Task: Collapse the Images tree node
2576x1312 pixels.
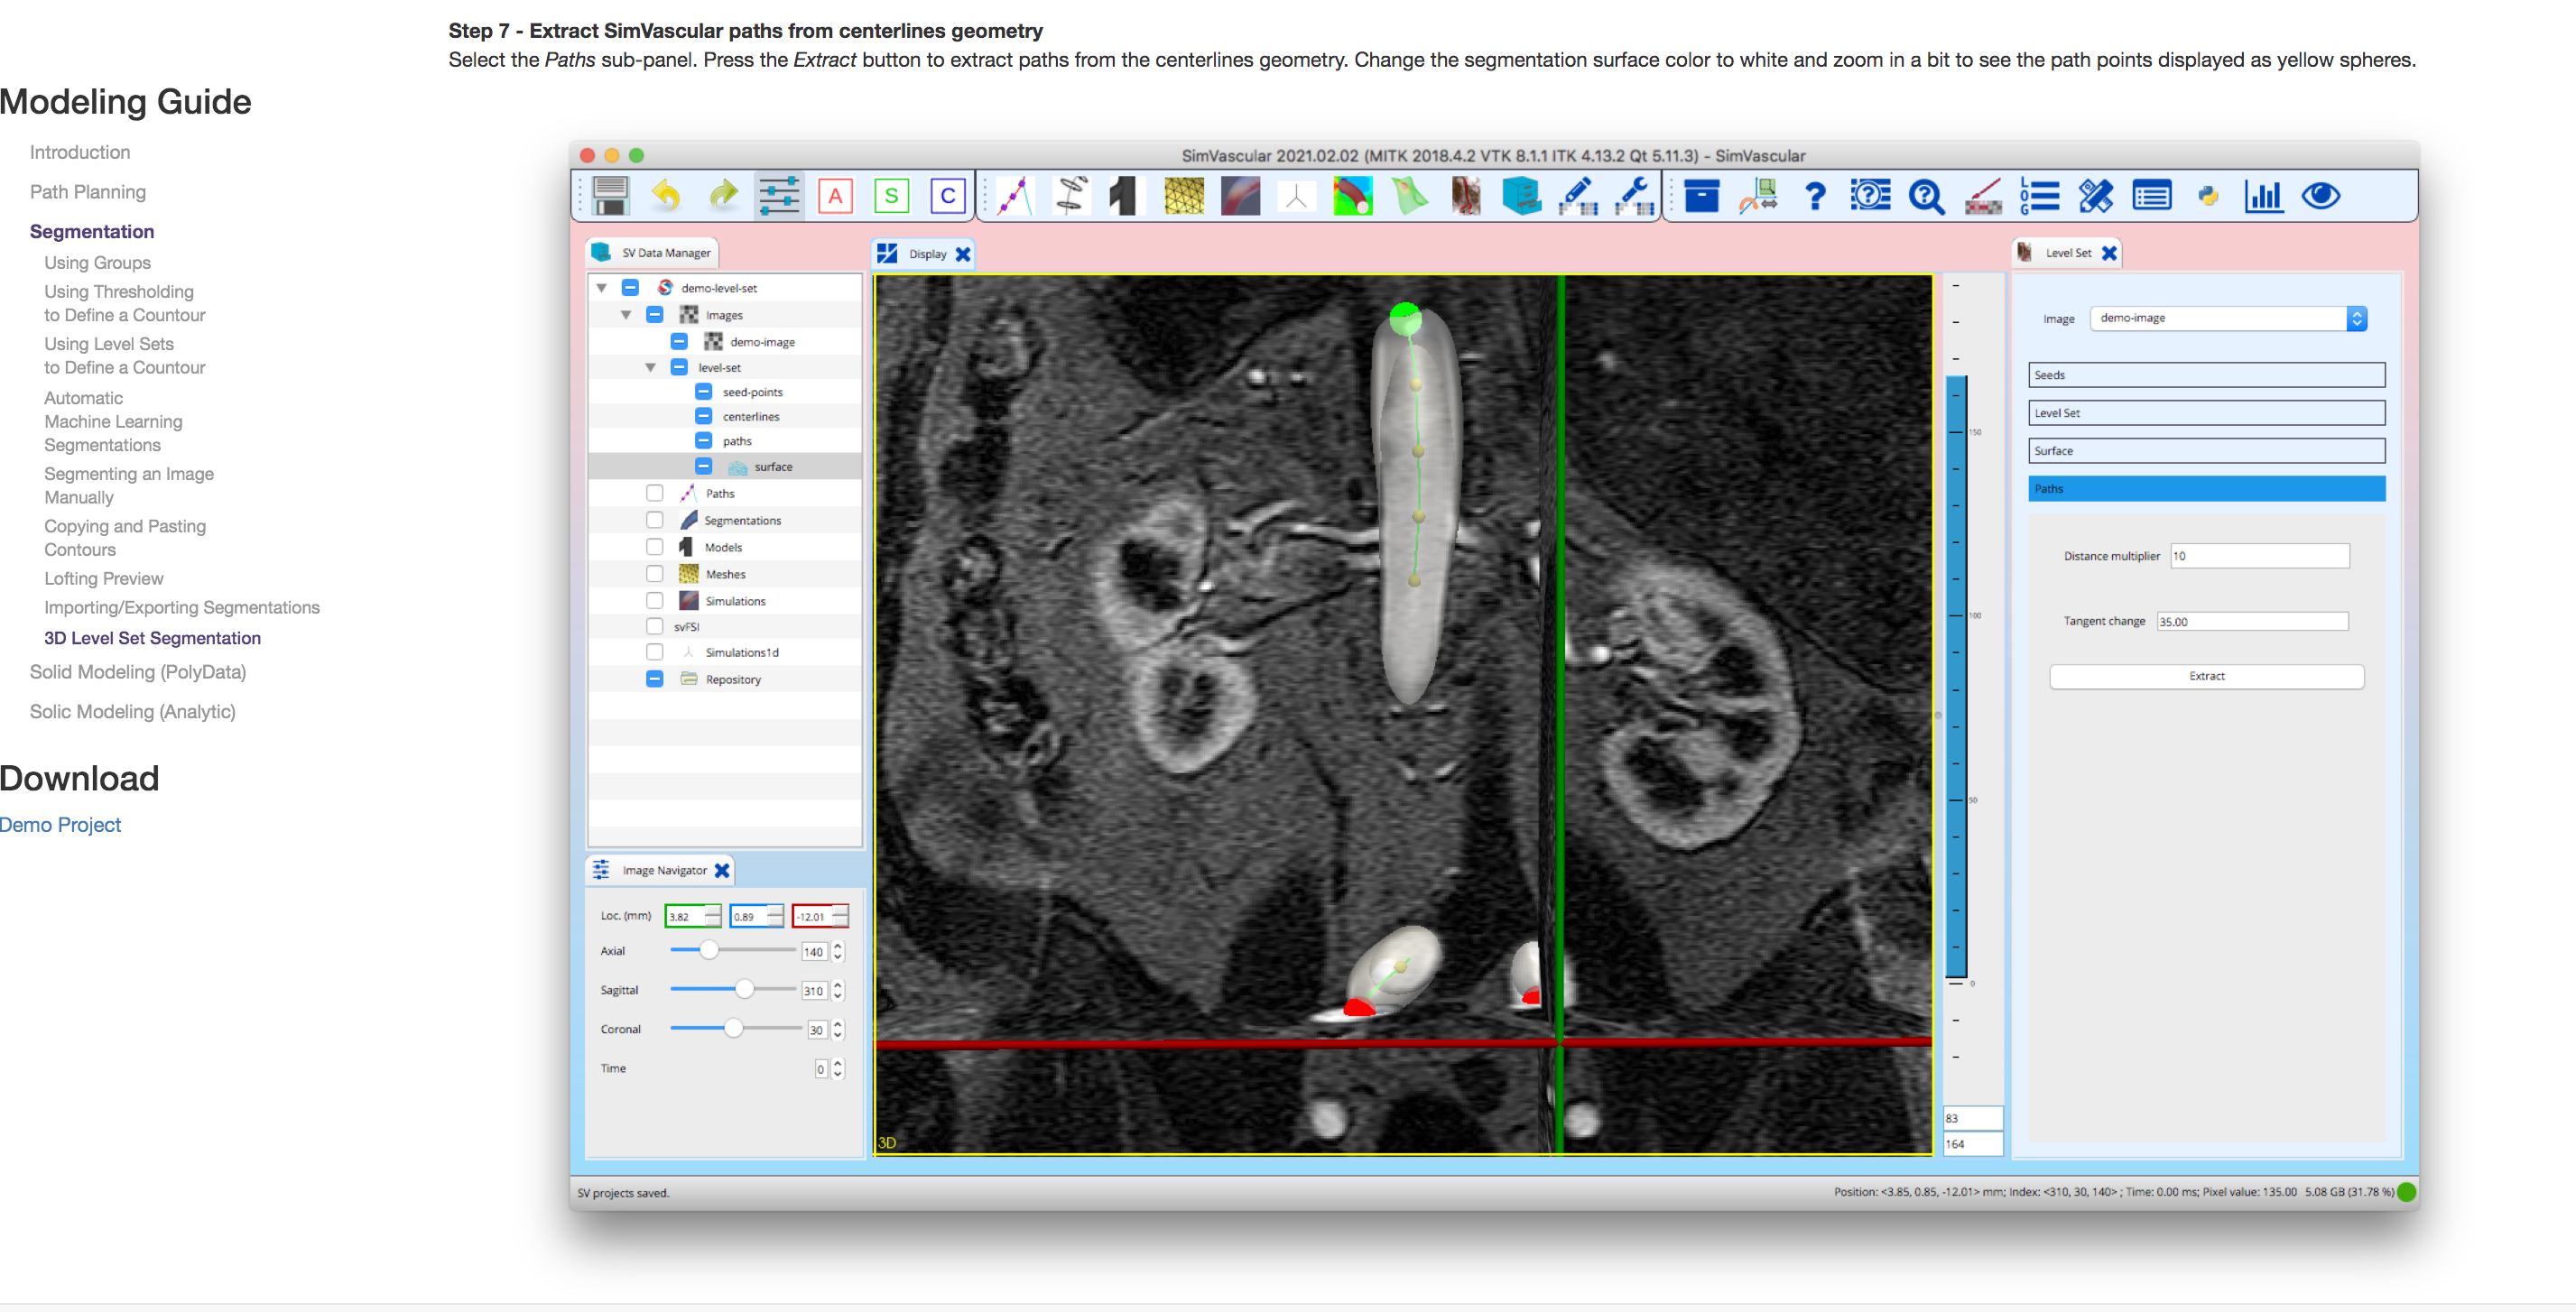Action: (x=626, y=315)
